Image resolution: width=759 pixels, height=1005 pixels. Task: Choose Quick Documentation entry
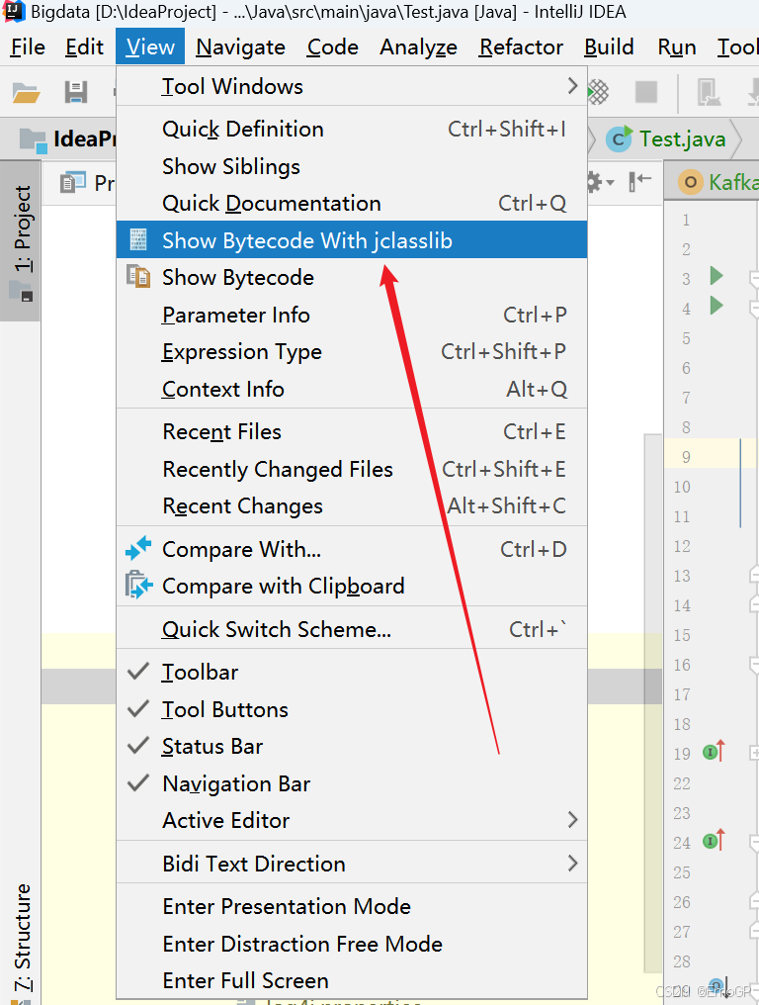(351, 203)
